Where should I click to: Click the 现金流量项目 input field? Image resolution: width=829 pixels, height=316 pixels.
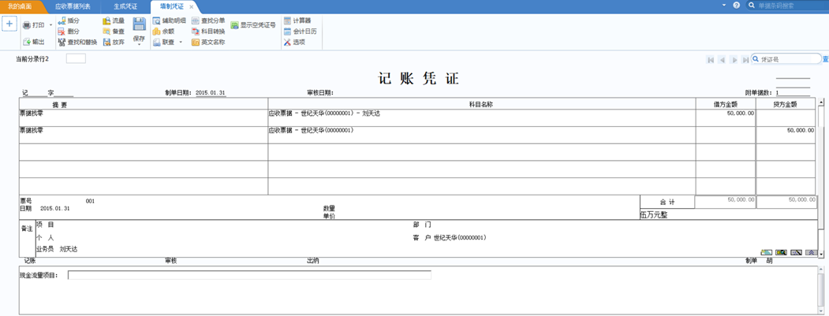pos(249,275)
